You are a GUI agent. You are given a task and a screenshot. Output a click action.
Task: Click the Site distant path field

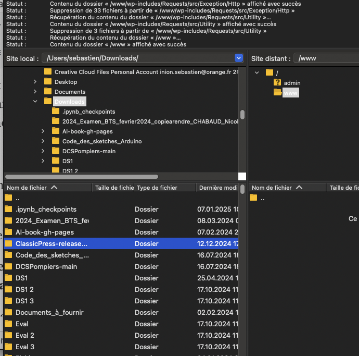(327, 58)
